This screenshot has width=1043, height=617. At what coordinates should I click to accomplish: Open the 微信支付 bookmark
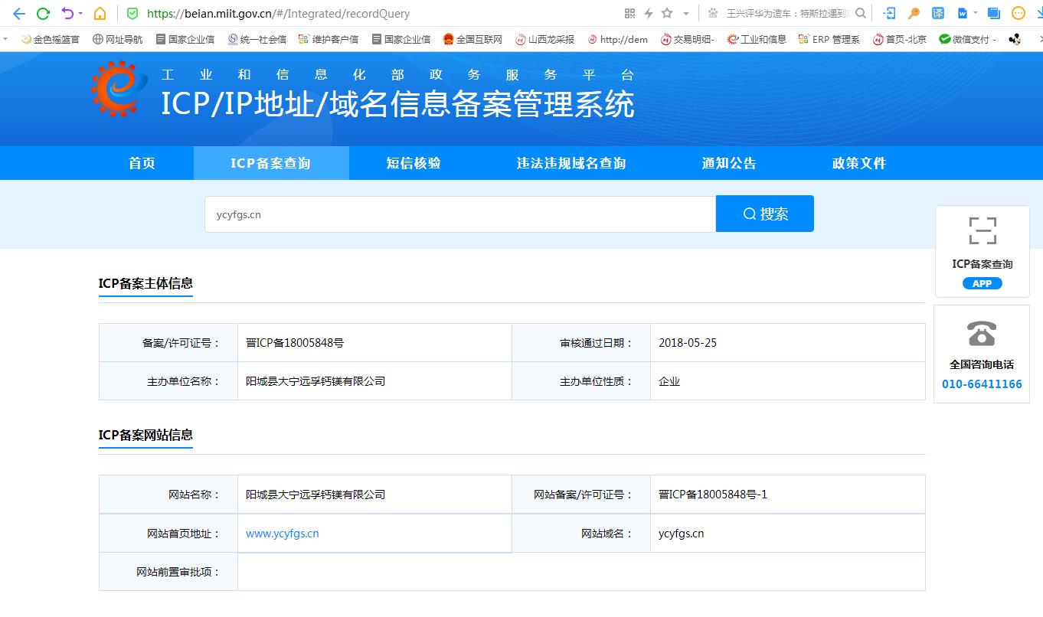click(x=966, y=39)
